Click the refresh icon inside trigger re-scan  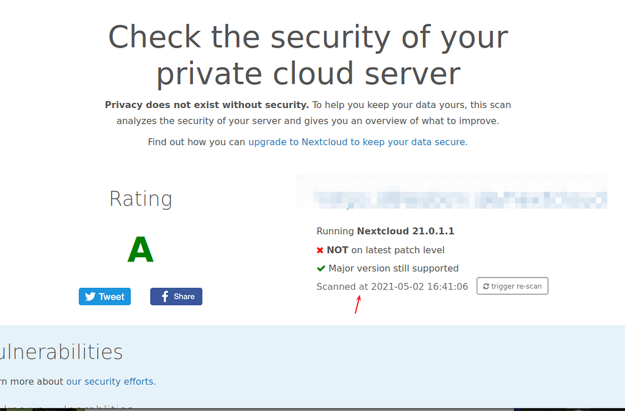(486, 285)
